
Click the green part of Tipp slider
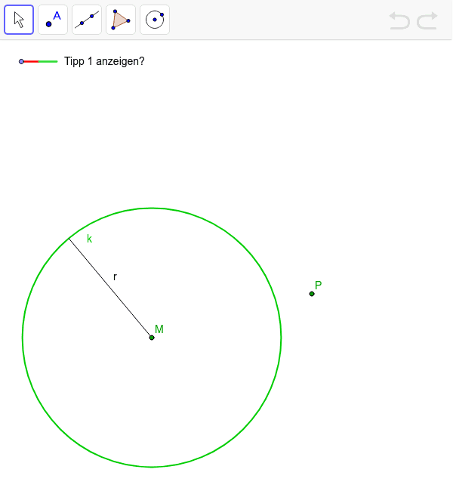[x=48, y=62]
